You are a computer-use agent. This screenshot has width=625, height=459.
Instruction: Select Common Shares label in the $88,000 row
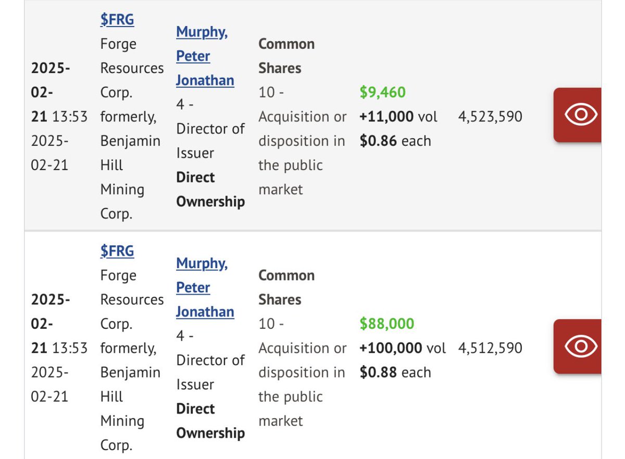pos(286,288)
